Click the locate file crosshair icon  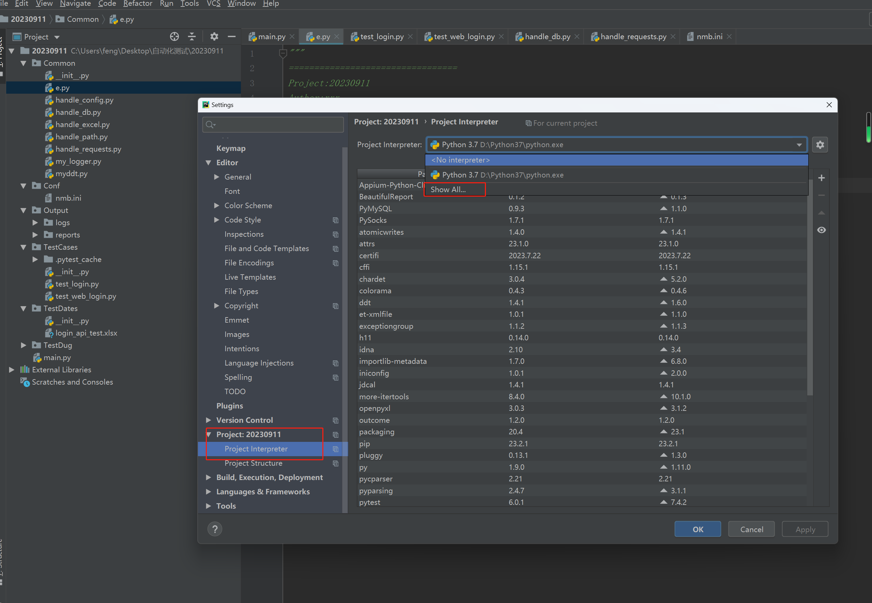174,37
